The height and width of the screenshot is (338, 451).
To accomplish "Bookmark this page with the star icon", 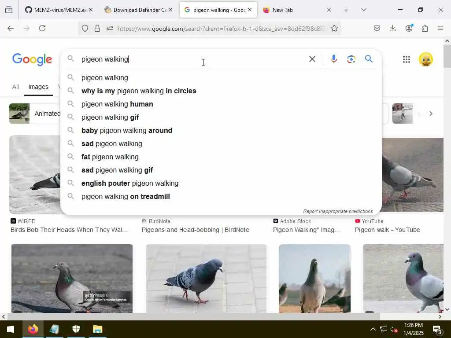I will [334, 28].
